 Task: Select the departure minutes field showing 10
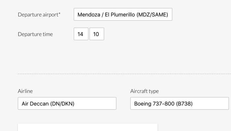point(97,34)
